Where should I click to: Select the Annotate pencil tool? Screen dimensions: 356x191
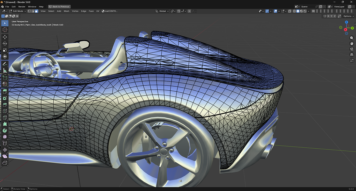pos(5,64)
